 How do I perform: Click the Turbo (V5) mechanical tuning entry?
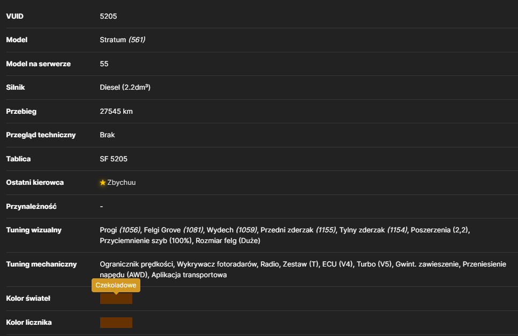click(x=374, y=264)
